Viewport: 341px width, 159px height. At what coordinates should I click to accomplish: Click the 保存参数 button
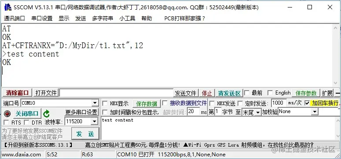tap(306, 93)
